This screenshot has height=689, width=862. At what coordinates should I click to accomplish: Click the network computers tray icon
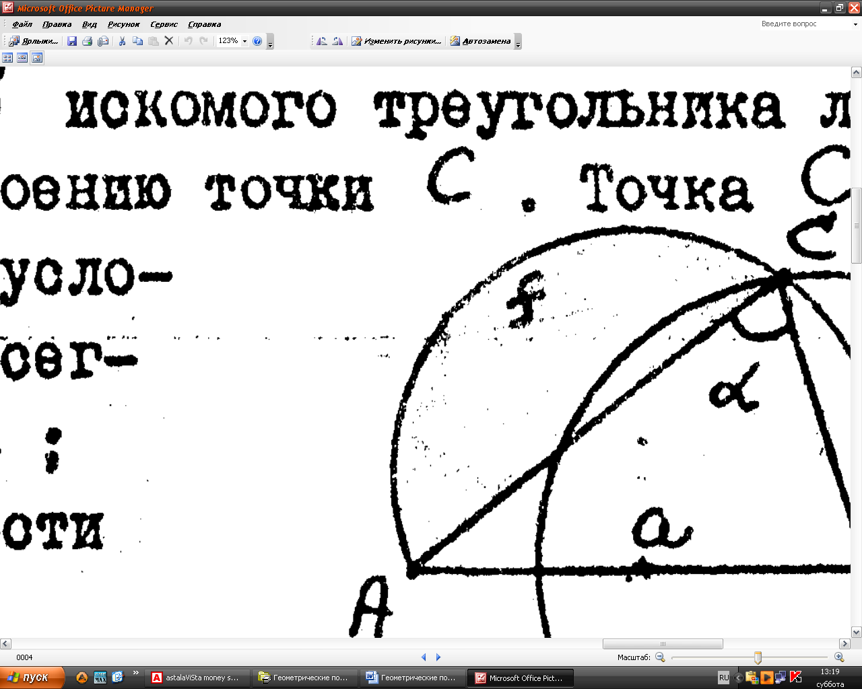[781, 678]
